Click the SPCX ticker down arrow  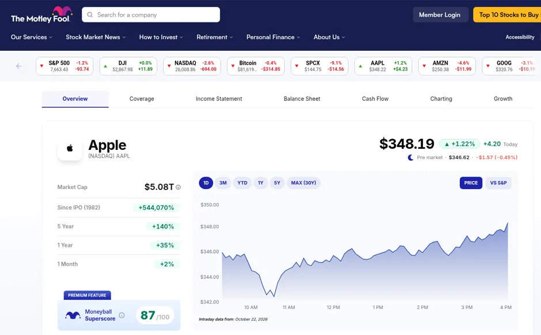[x=297, y=66]
